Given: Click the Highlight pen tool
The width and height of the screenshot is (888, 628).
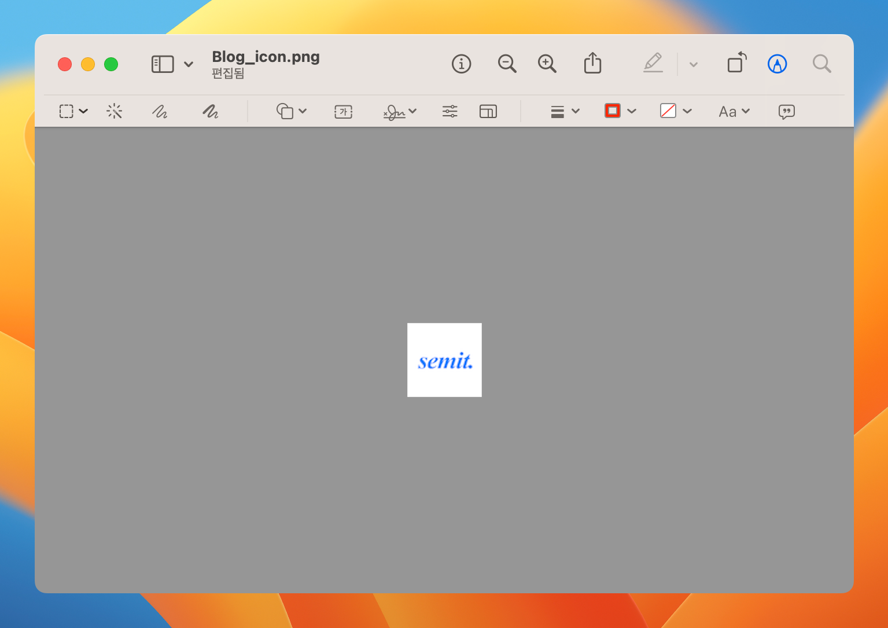Looking at the screenshot, I should [x=653, y=63].
